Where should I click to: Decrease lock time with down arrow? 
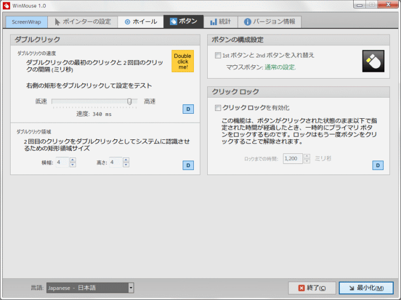pyautogui.click(x=307, y=161)
